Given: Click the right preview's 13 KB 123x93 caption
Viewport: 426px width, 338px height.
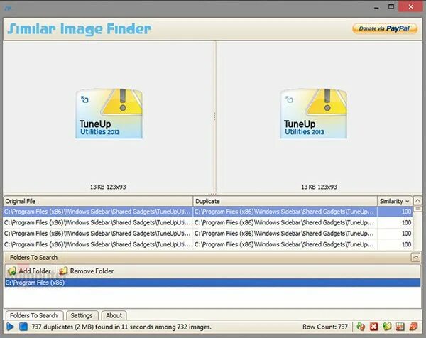Looking at the screenshot, I should pyautogui.click(x=319, y=187).
